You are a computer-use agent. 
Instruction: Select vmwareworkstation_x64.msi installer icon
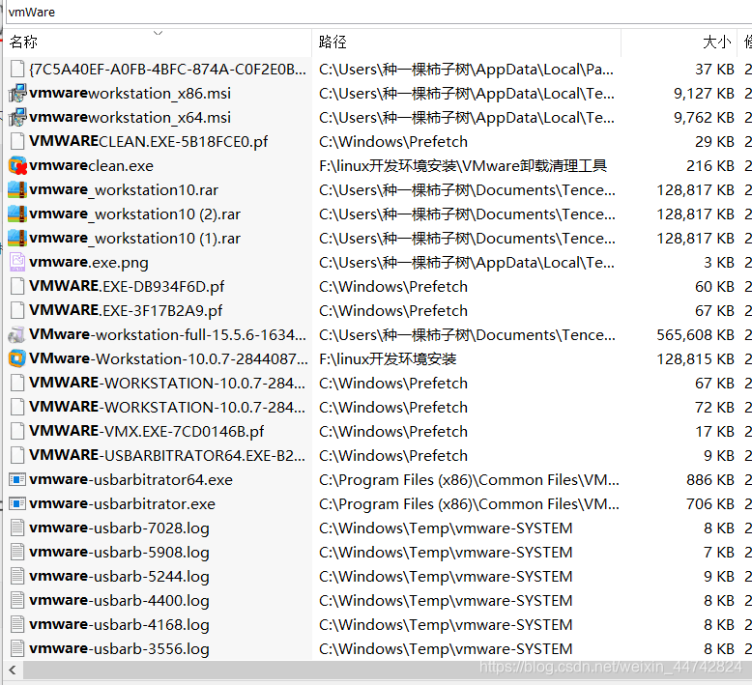pyautogui.click(x=17, y=117)
